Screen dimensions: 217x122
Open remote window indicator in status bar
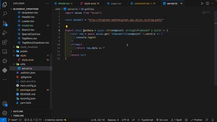[x=3, y=120]
